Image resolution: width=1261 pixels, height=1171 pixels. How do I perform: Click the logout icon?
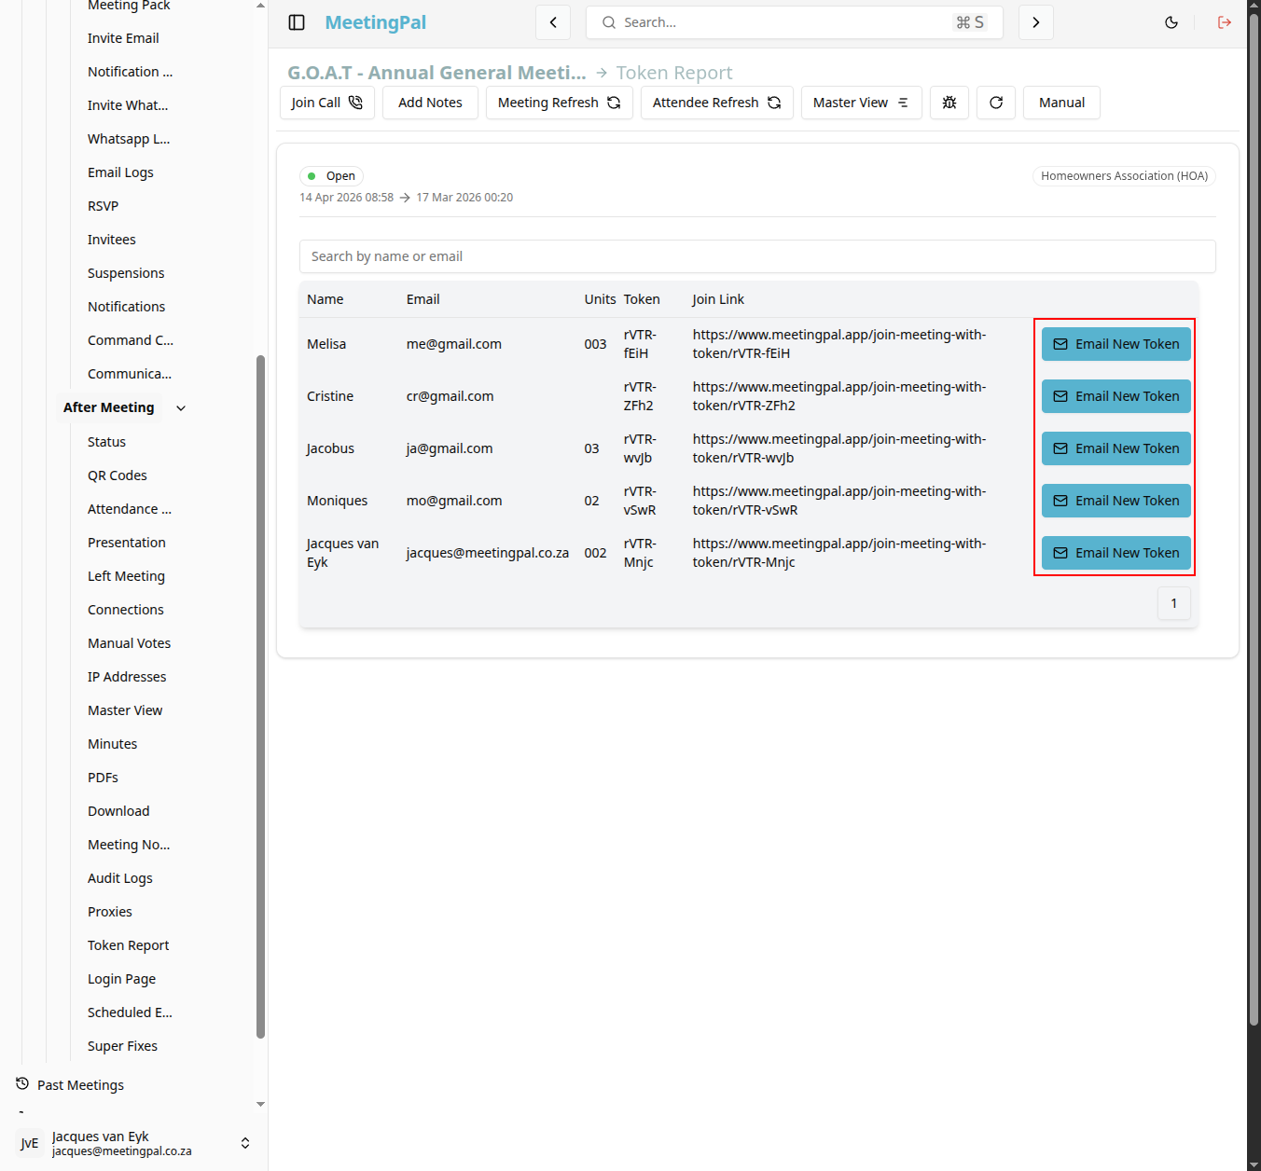point(1225,22)
